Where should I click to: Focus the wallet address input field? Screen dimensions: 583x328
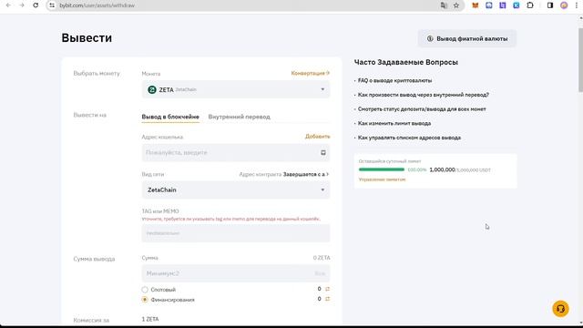coord(236,152)
